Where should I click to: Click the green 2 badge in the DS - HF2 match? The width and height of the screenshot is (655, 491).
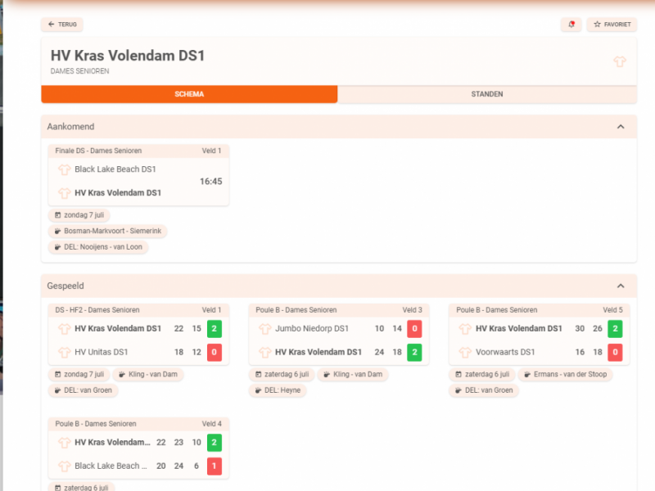pyautogui.click(x=215, y=329)
